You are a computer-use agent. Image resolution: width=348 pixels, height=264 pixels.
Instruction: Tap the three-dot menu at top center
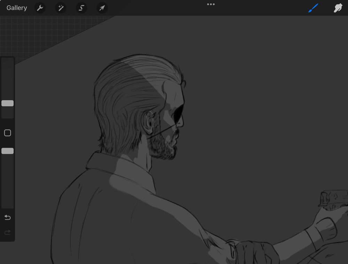[x=211, y=4]
